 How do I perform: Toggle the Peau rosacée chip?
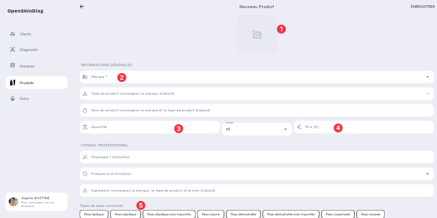(x=370, y=214)
